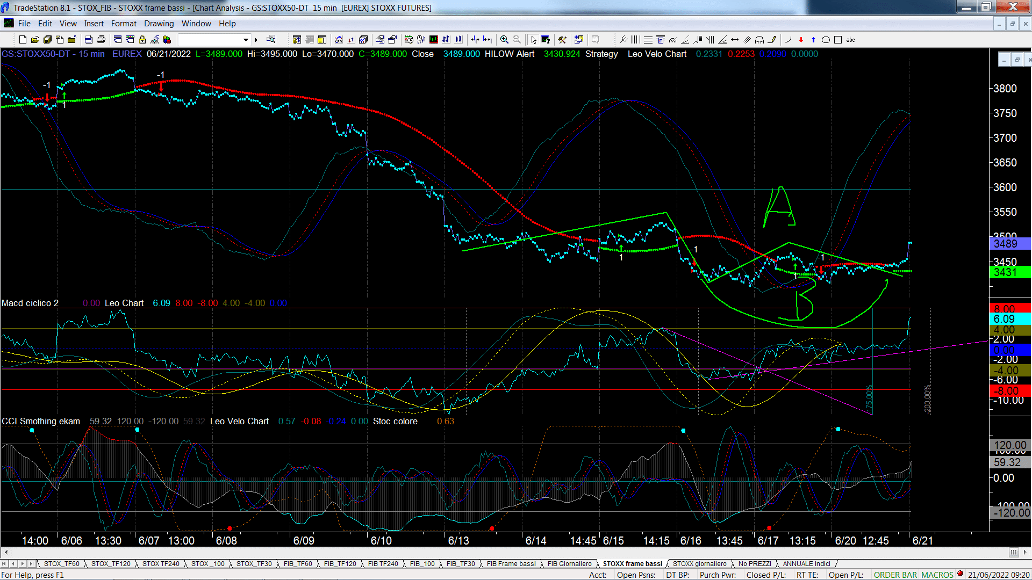The image size is (1032, 580).
Task: Click the chart with T text icon
Action: (546, 40)
